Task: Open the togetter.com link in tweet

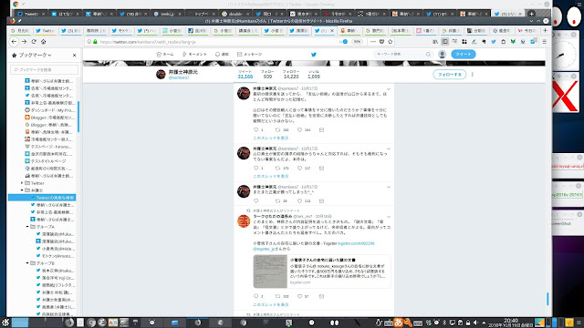Action: point(356,243)
